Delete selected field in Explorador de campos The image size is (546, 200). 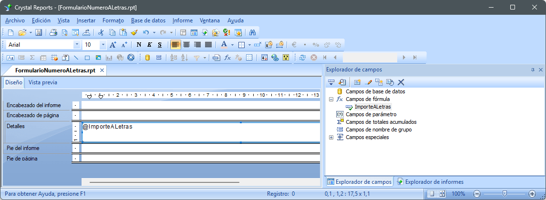401,82
